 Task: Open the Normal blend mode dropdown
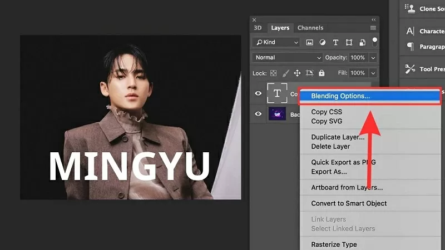pos(288,58)
